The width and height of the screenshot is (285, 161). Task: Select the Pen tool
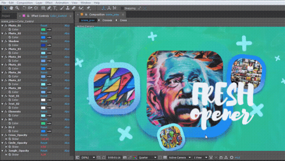[x=49, y=8]
